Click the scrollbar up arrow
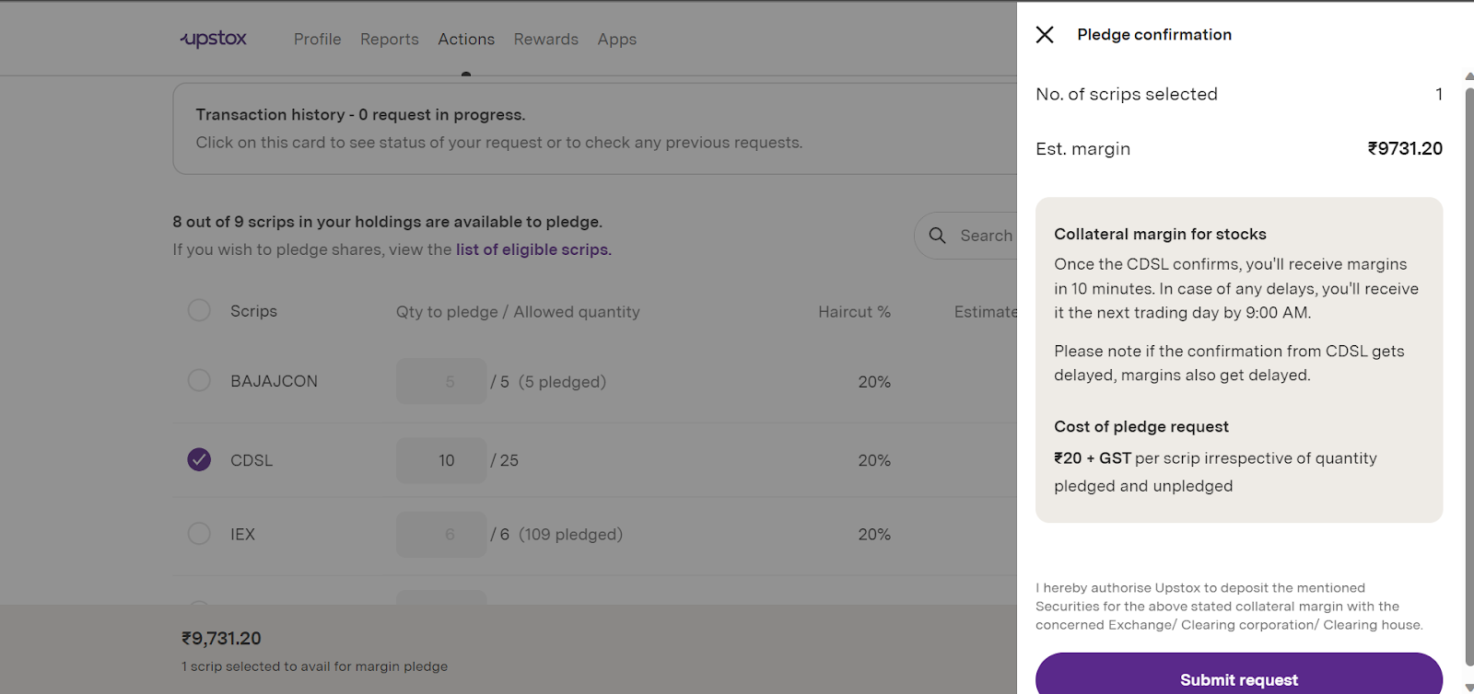 tap(1469, 76)
